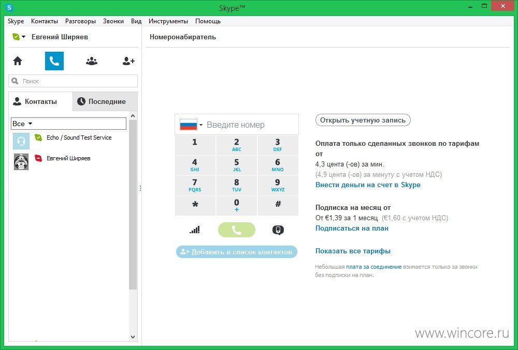Maximize the Skype window
The height and width of the screenshot is (350, 518).
coord(484,6)
